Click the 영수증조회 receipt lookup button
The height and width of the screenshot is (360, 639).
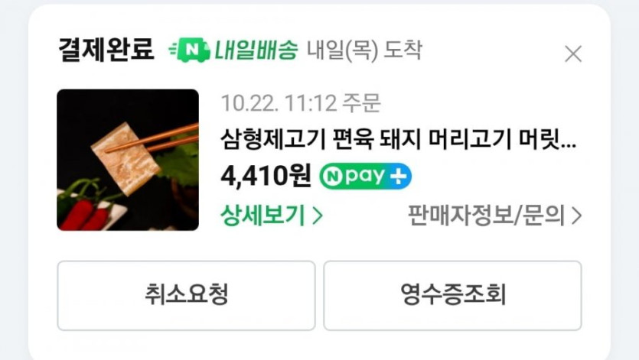pos(452,296)
